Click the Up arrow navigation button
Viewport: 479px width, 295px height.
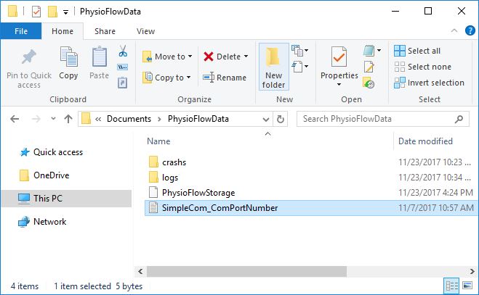[68, 118]
